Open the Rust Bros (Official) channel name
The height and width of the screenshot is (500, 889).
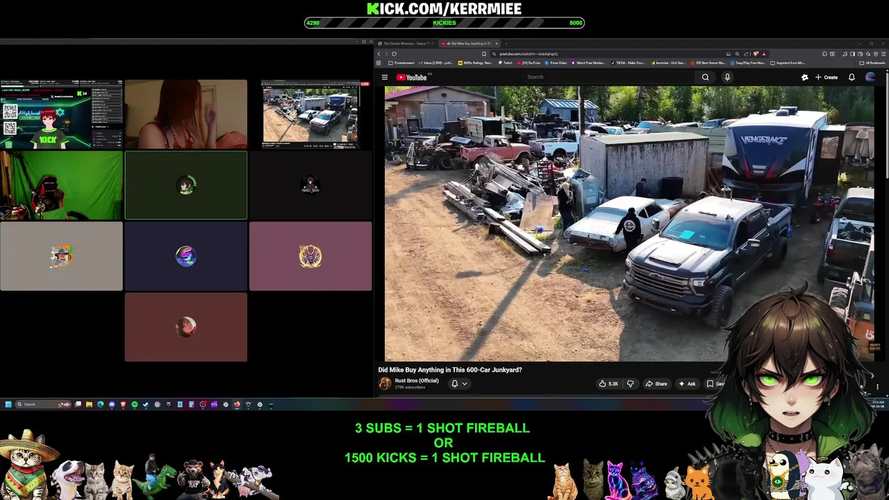click(x=417, y=381)
